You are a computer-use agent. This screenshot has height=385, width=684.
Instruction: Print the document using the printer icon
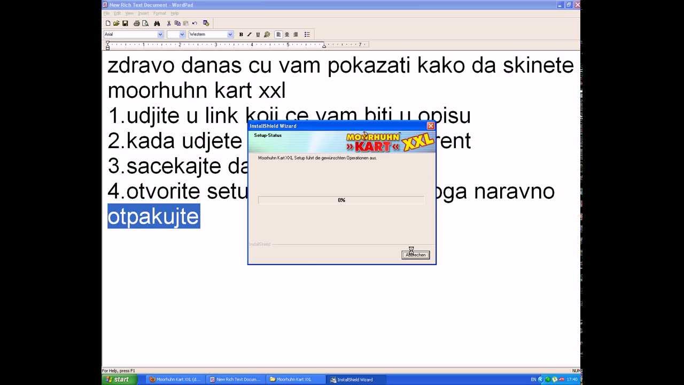(137, 24)
